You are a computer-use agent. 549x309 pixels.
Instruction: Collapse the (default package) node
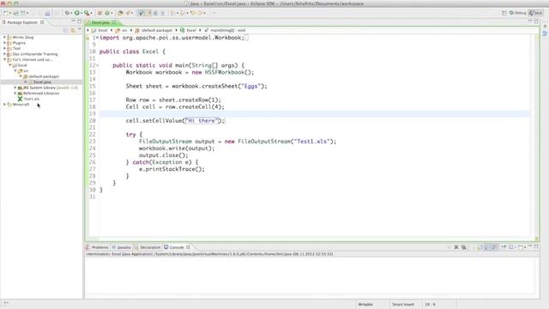21,76
